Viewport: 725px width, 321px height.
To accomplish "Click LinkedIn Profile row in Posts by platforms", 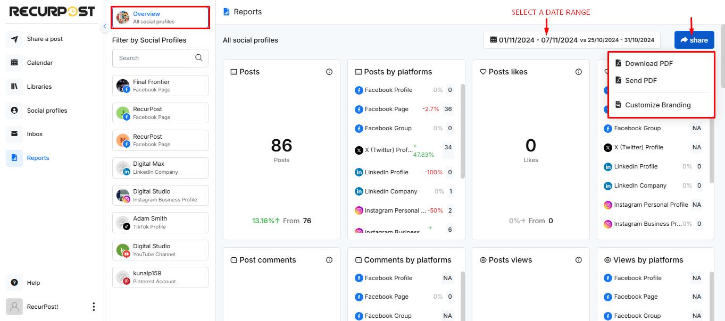I will point(404,172).
